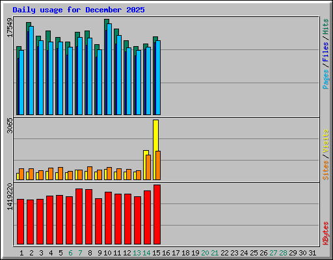Click the blue Files legend label
Image resolution: width=333 pixels, height=260 pixels.
[x=326, y=51]
